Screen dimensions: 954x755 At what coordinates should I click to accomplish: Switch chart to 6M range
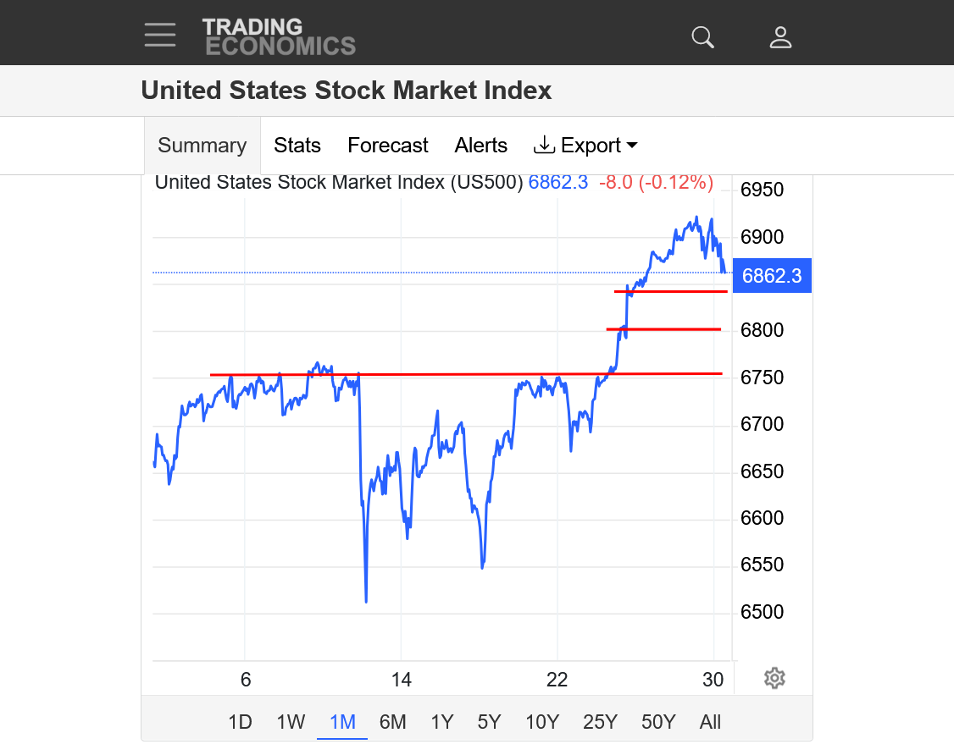[393, 722]
